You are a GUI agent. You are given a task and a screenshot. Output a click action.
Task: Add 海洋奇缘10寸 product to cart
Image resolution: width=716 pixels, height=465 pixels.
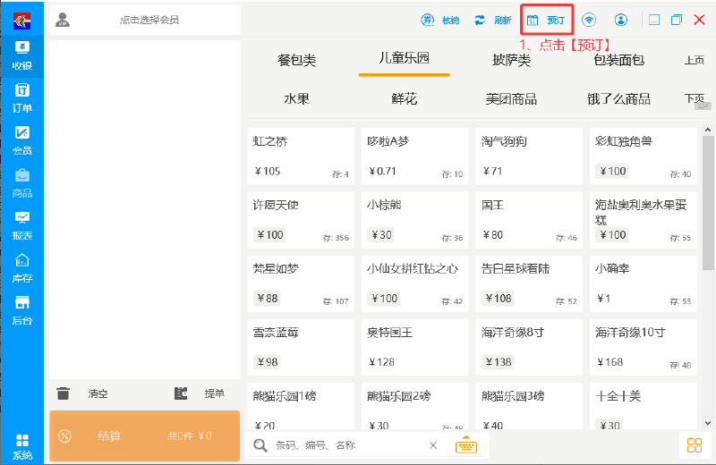(644, 347)
